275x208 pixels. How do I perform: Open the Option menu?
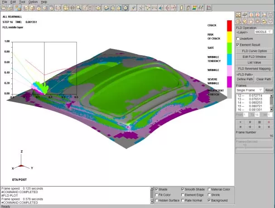(x=33, y=2)
